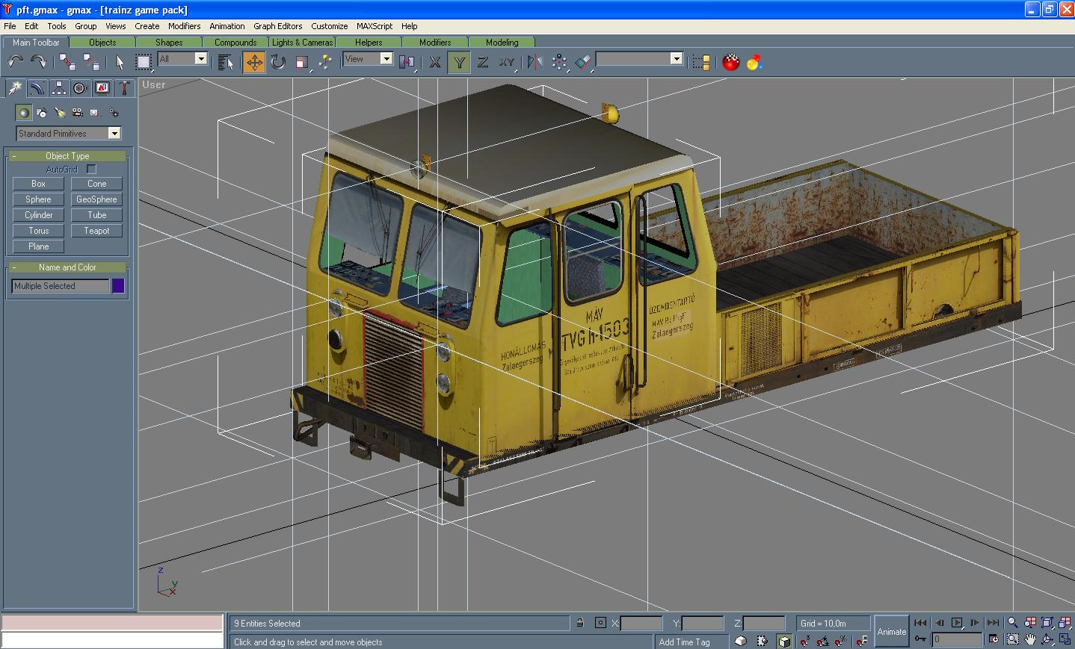Toggle 3D Snap in the status bar
Viewport: 1075px width, 649px height.
(x=805, y=640)
